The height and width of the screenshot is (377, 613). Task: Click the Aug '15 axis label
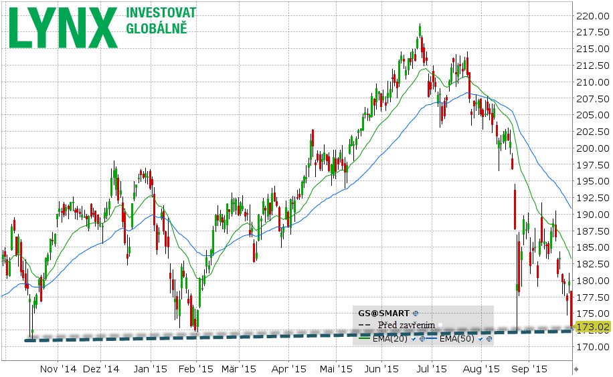point(481,369)
